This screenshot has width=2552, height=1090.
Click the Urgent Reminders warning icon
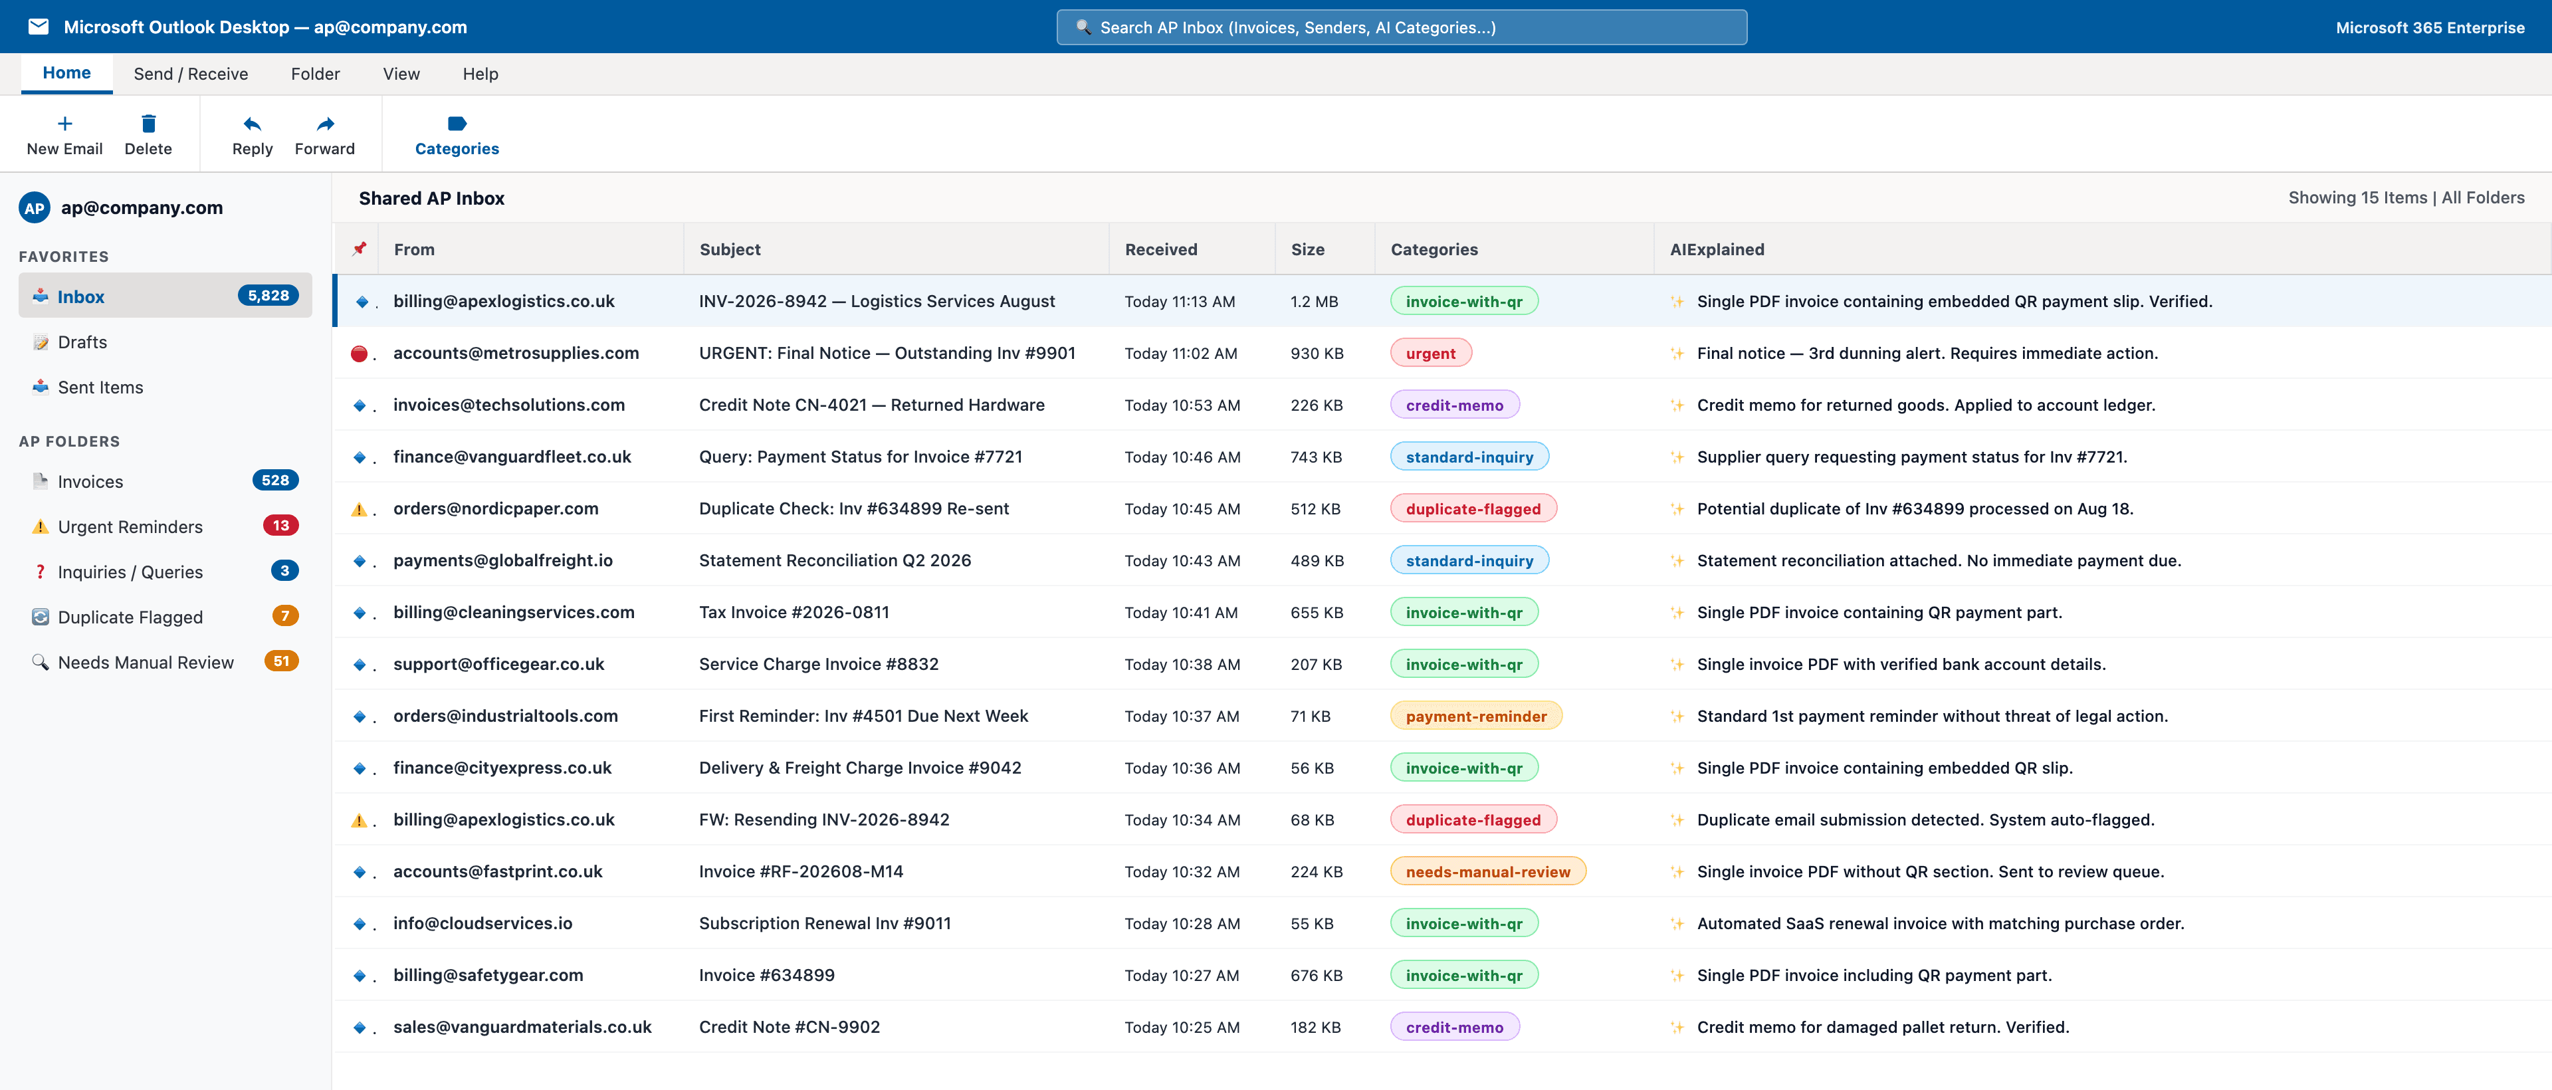pos(41,526)
